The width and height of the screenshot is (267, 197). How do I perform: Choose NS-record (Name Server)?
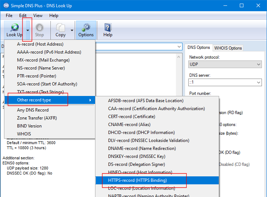pos(50,68)
